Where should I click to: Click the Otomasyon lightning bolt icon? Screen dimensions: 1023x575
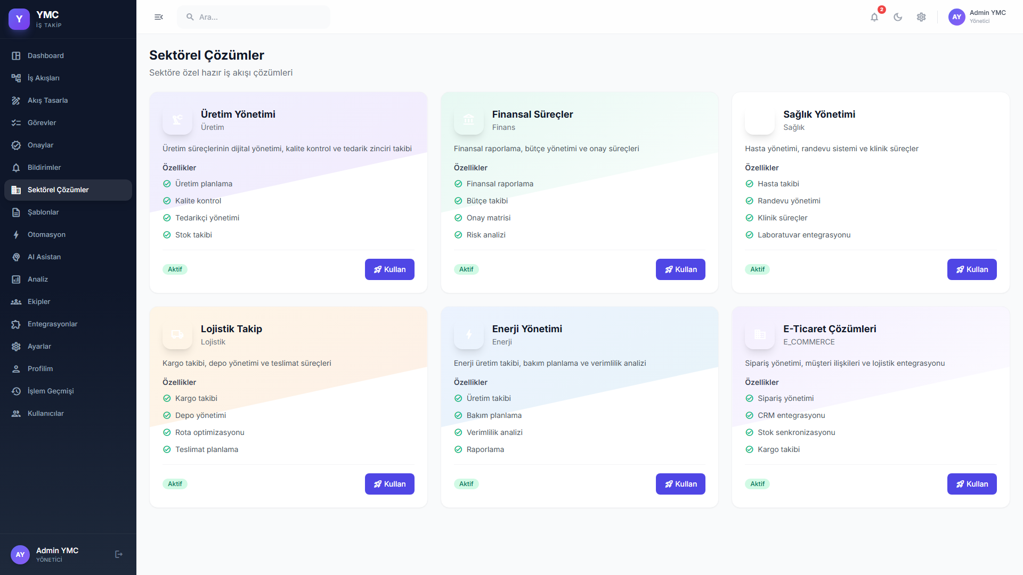tap(16, 235)
